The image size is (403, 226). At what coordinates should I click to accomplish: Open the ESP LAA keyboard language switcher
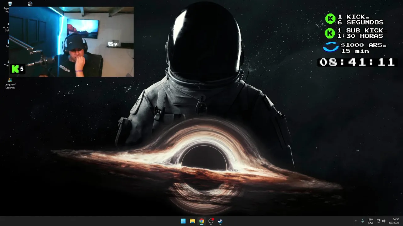[371, 221]
